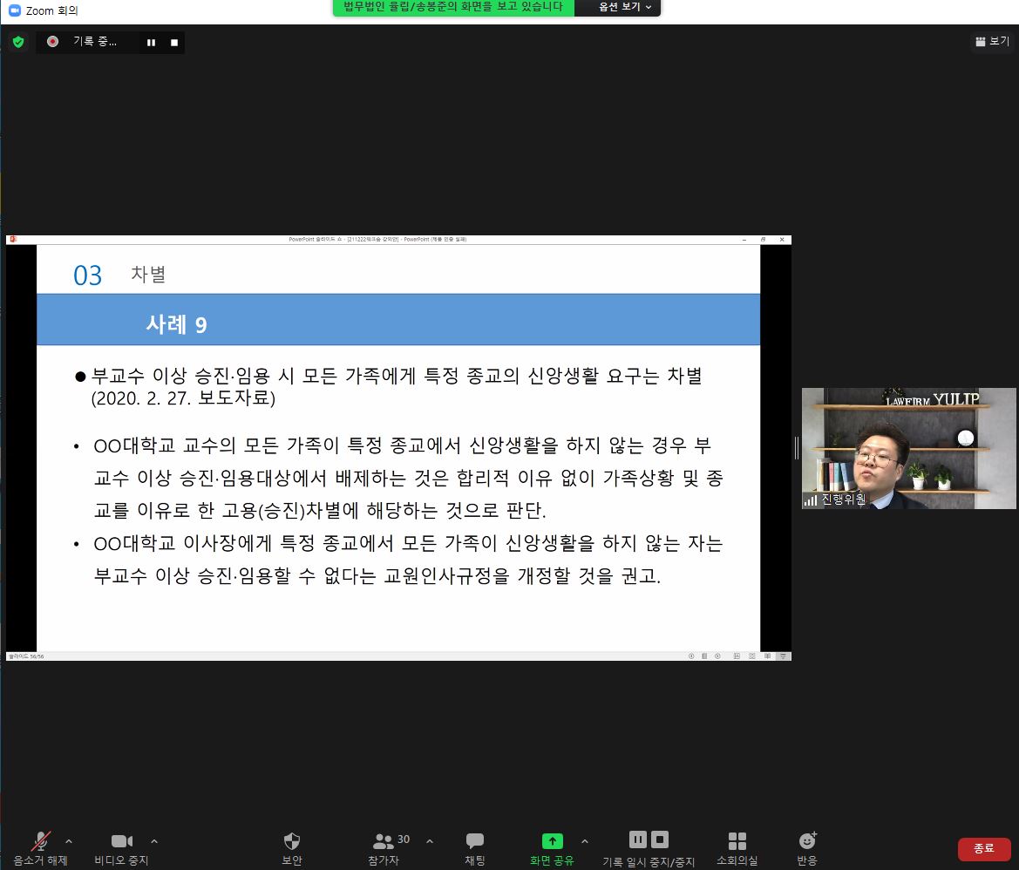The width and height of the screenshot is (1019, 870).
Task: Select the 진행위원 video thumbnail
Action: tap(908, 448)
